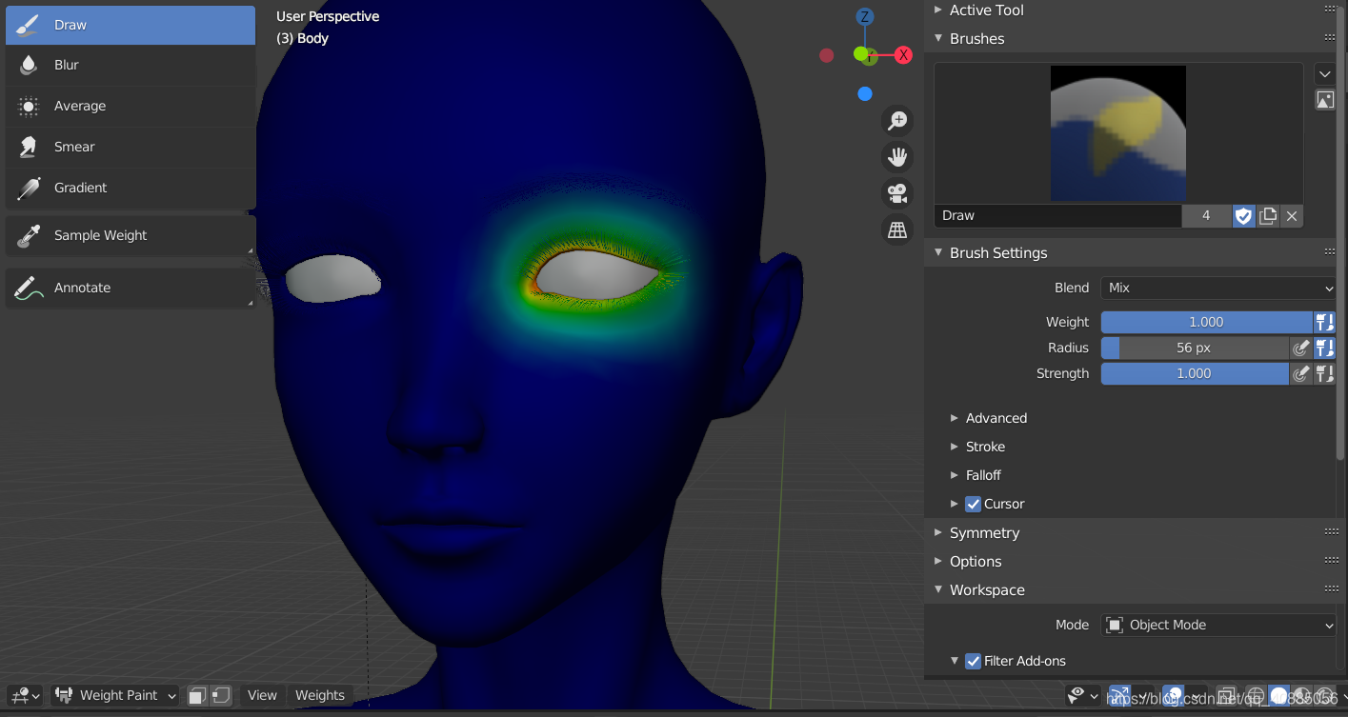Collapse the Brush Settings panel
The image size is (1348, 717).
(938, 253)
